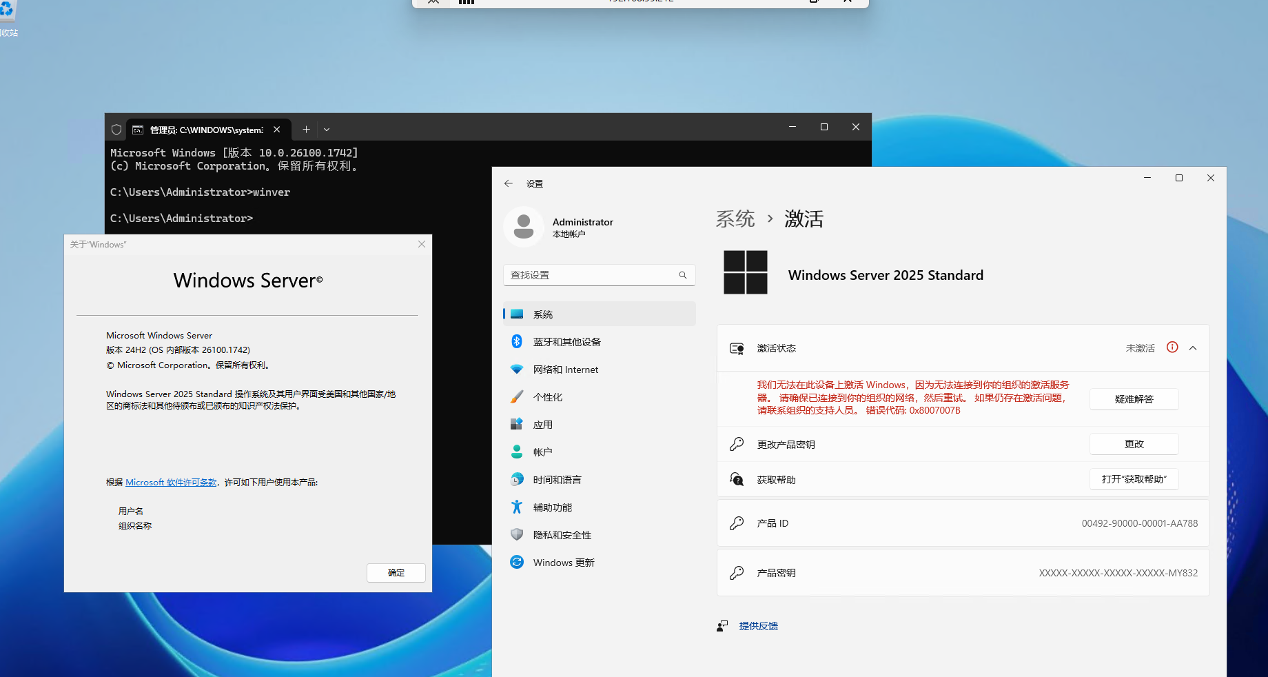Open the Apps settings page

point(542,425)
